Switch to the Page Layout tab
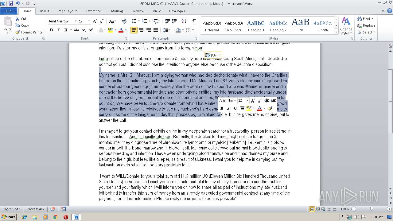The width and height of the screenshot is (393, 221). [67, 11]
